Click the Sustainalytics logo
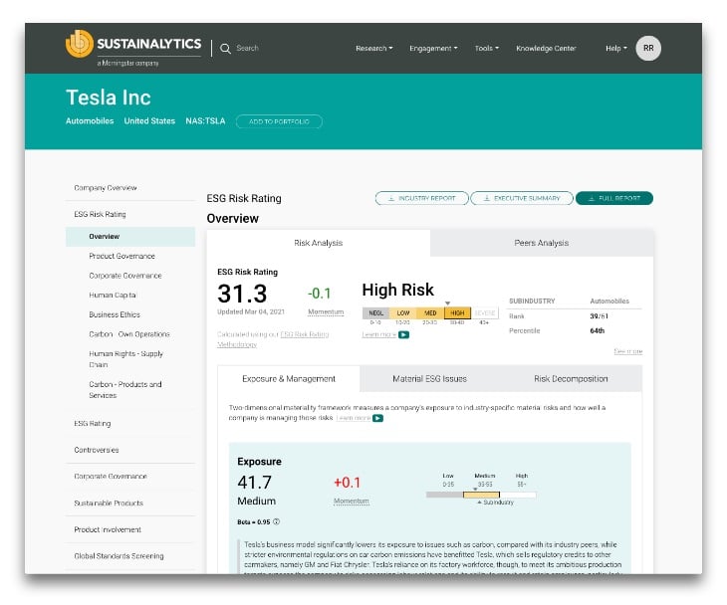Viewport: 727px width, 605px height. 133,48
